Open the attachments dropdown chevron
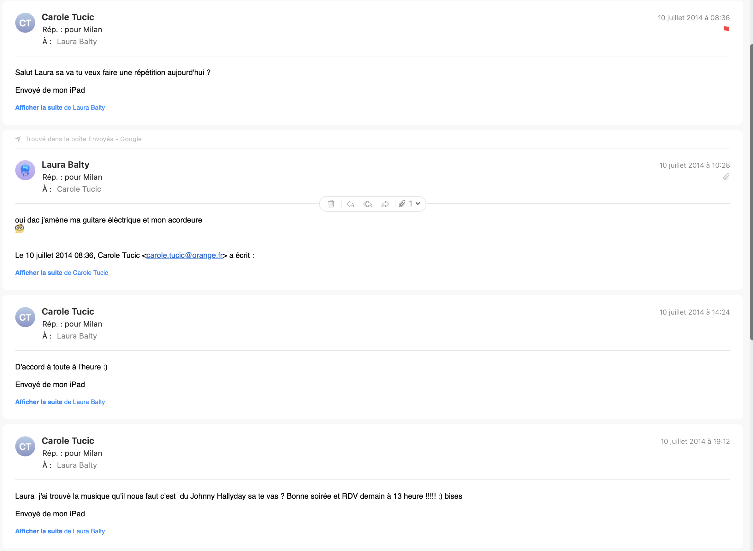This screenshot has width=753, height=551. click(x=418, y=204)
